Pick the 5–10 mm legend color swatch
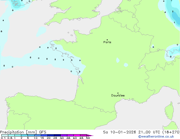Image resolution: width=180 pixels, height=139 pixels. click(31, 135)
